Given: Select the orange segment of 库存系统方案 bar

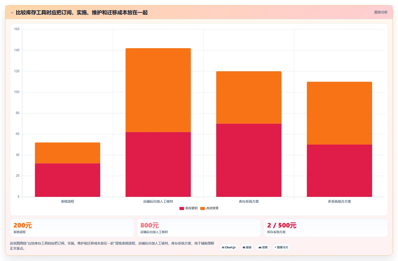Looking at the screenshot, I should click(249, 97).
